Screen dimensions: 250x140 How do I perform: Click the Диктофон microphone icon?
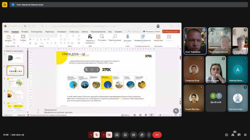(128, 37)
